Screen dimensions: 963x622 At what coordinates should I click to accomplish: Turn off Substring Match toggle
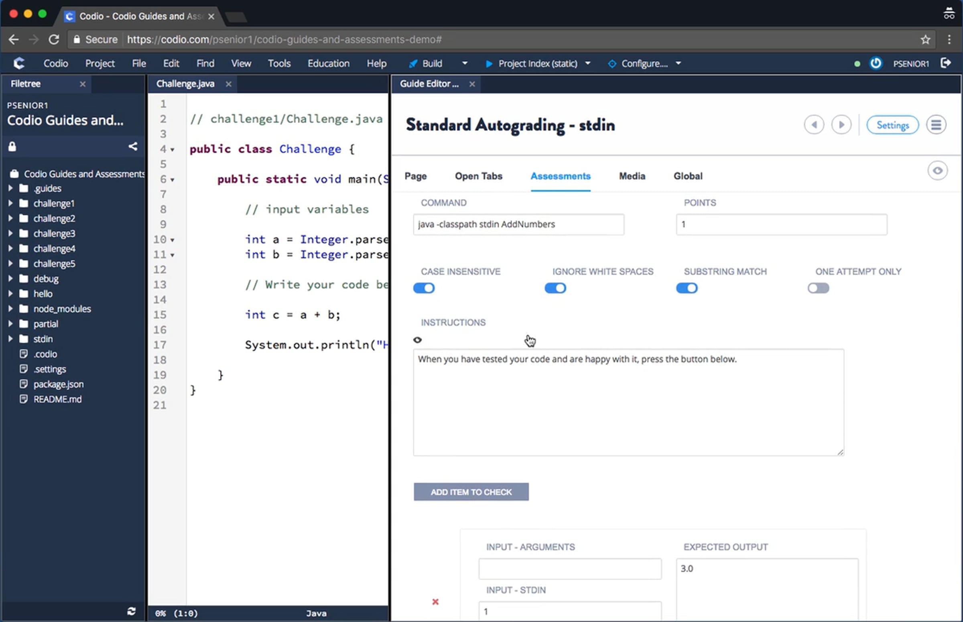(x=686, y=288)
